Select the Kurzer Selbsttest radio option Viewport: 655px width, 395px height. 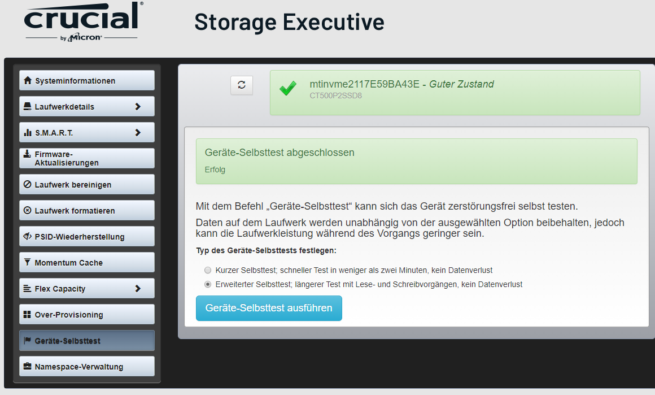pos(208,270)
